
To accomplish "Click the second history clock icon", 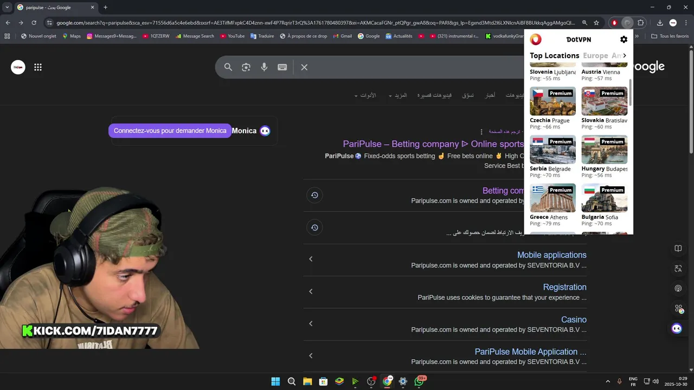I will [314, 227].
